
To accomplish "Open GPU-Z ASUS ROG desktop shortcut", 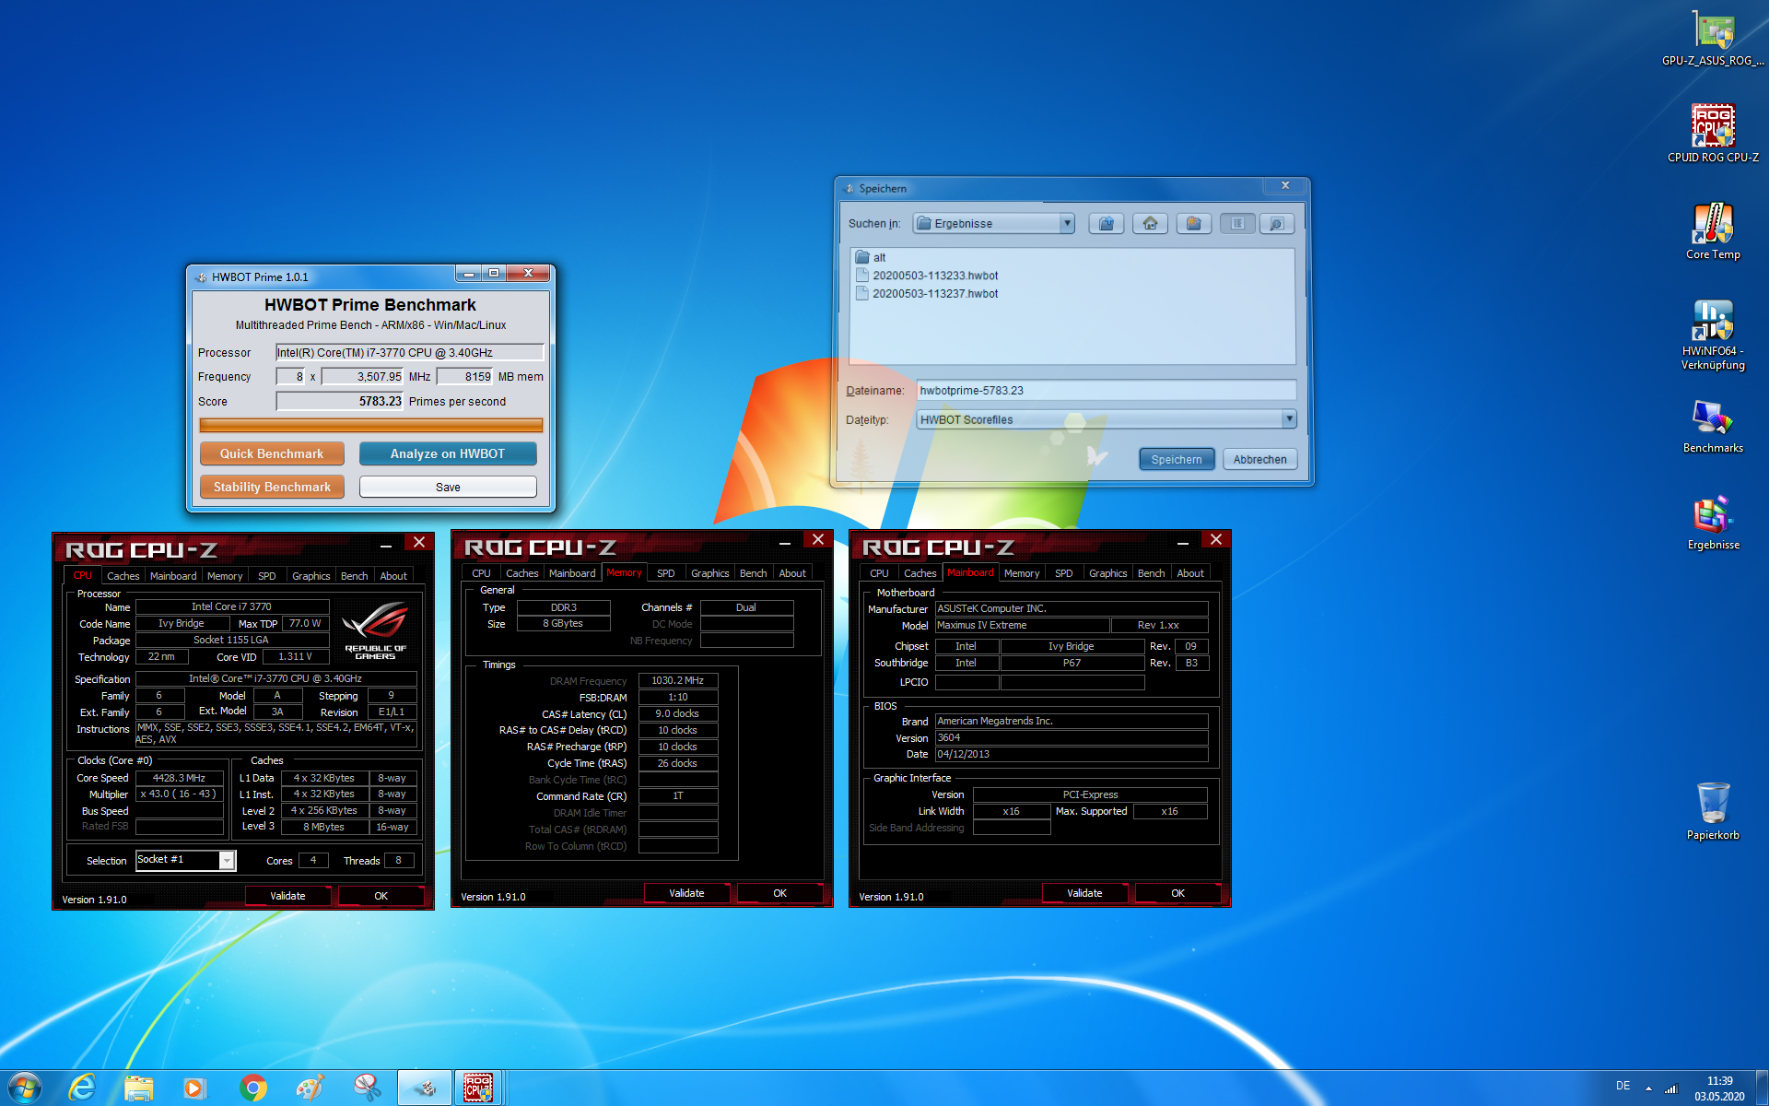I will click(x=1713, y=40).
